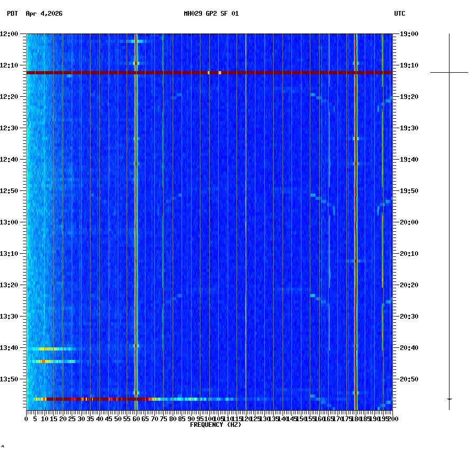Select the 60 Hz vertical noise line
Viewport: 472px width, 452px height.
[x=137, y=209]
